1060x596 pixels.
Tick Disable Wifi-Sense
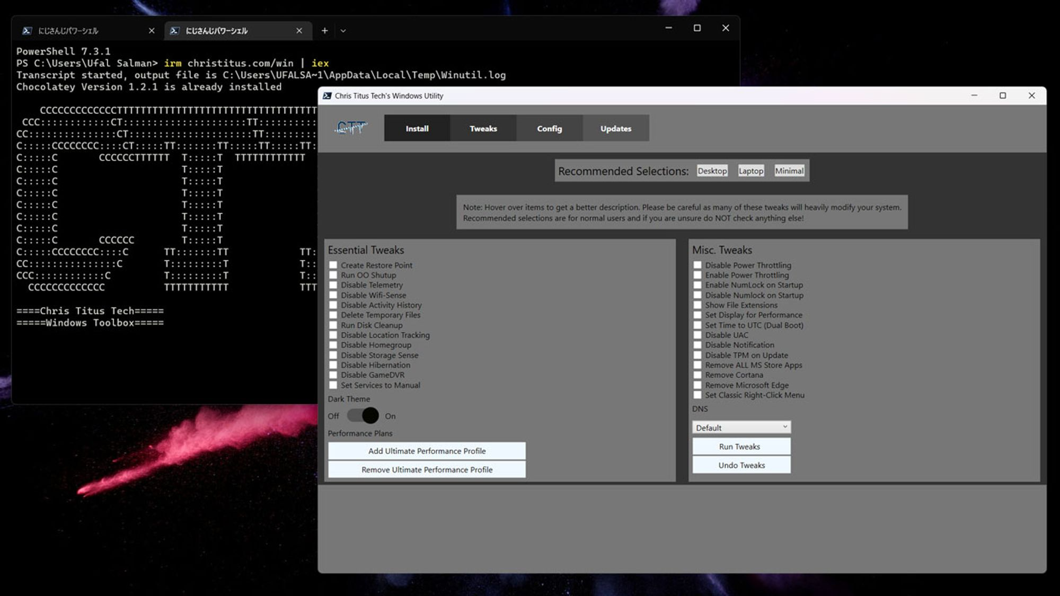click(x=333, y=295)
